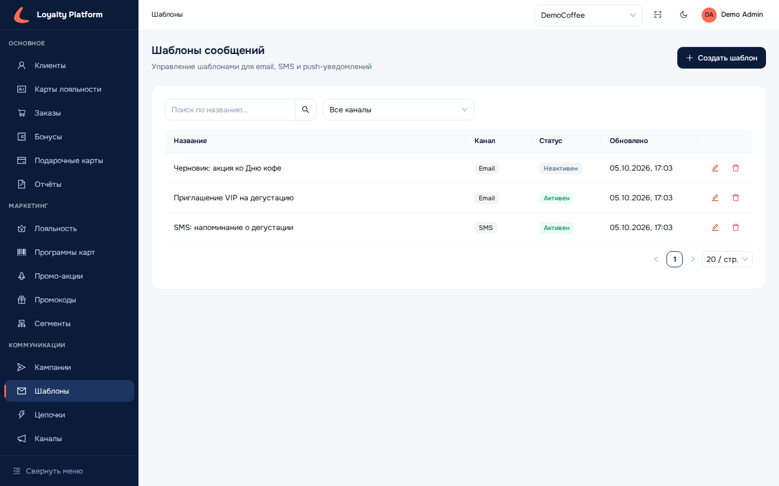Open Отчёты menu item
779x486 pixels.
pos(69,184)
